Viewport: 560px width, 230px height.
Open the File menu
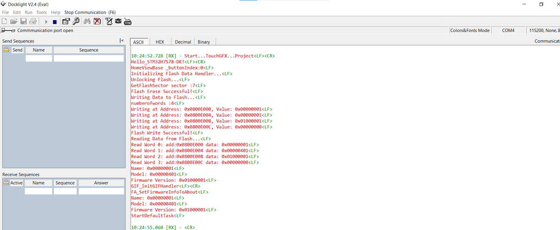[5, 12]
